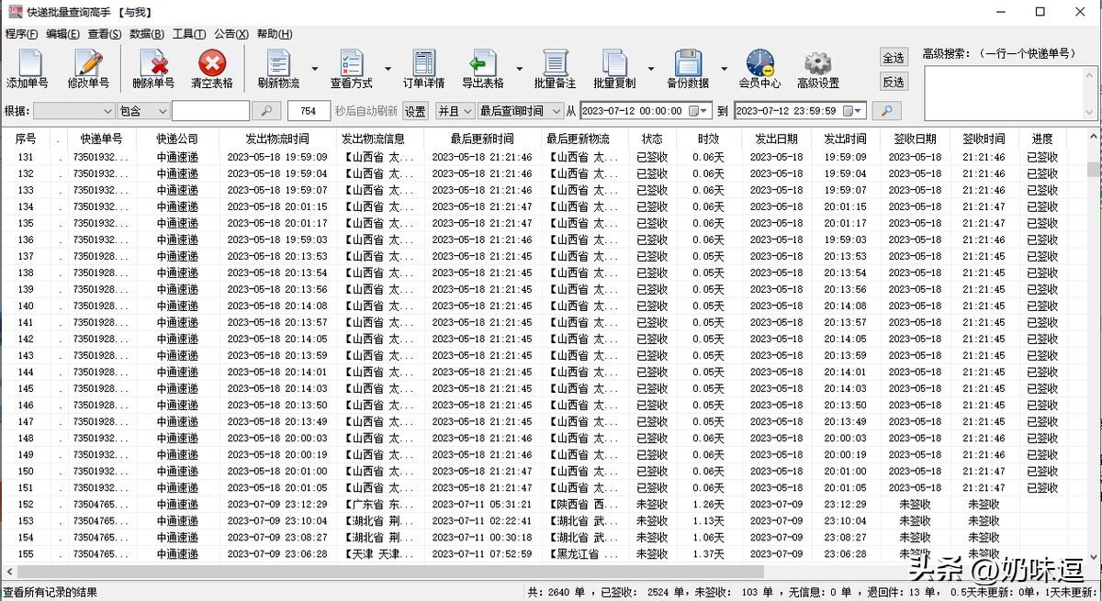The width and height of the screenshot is (1102, 601).
Task: Click the 删除单号 (delete number) icon
Action: (x=152, y=64)
